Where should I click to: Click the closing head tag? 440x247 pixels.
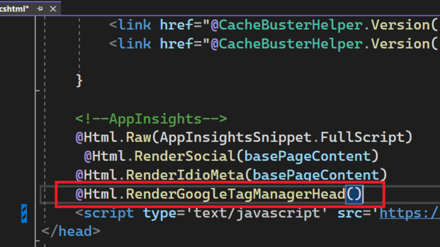point(71,231)
